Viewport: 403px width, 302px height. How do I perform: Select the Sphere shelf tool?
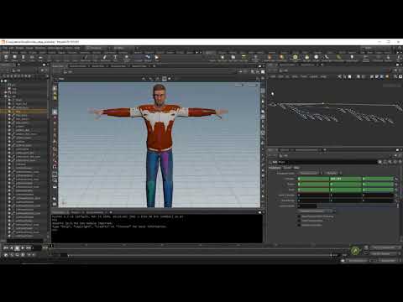14,58
